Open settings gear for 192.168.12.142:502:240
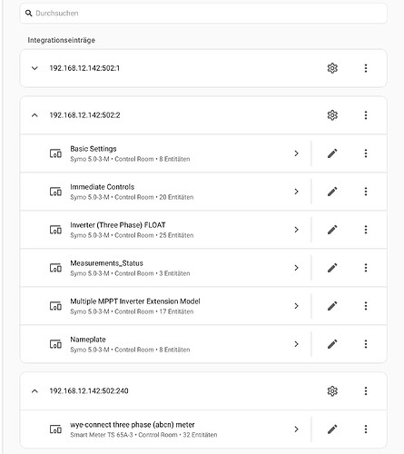This screenshot has width=404, height=454. coord(332,390)
